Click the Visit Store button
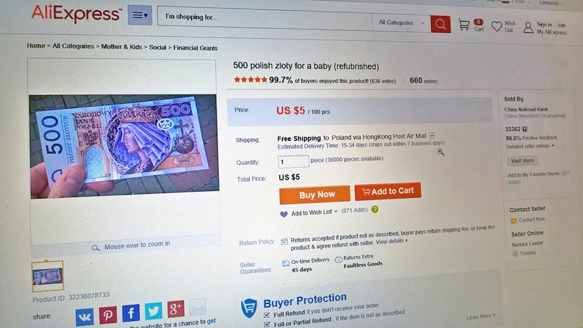 tap(523, 161)
